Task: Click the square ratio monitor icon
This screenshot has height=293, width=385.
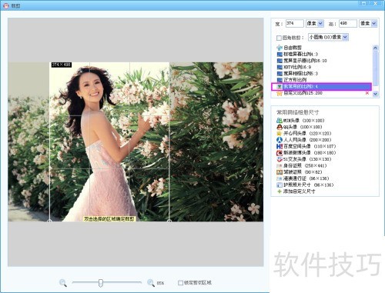Action: tap(280, 80)
